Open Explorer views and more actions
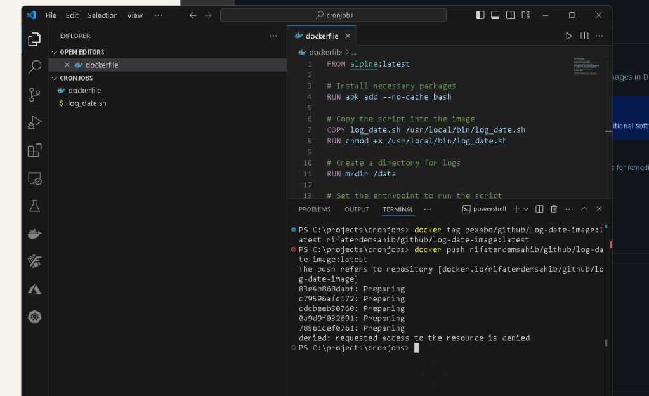 [x=273, y=36]
